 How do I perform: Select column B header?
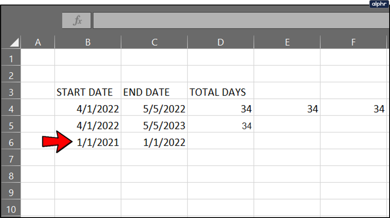click(88, 42)
